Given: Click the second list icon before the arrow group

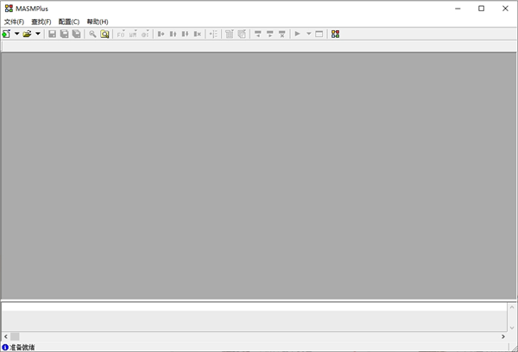Looking at the screenshot, I should click(x=242, y=34).
